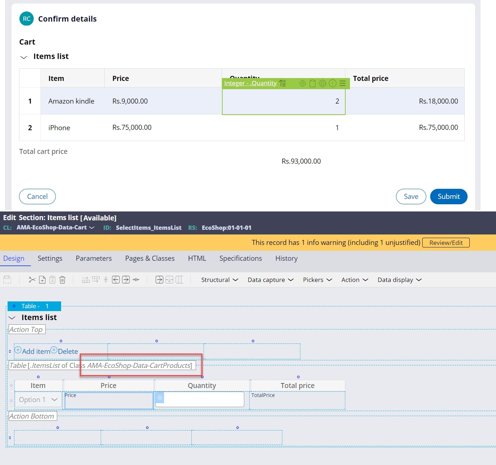The width and height of the screenshot is (496, 465).
Task: Click the blue gear icon in Quantity design cell
Action: click(160, 397)
